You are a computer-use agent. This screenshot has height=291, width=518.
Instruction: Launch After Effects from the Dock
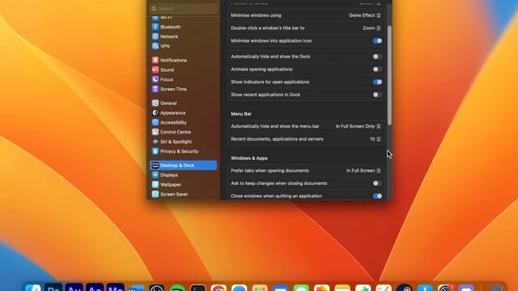95,288
